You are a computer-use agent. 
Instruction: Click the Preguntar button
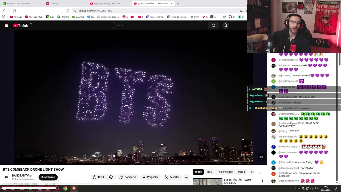click(x=150, y=177)
